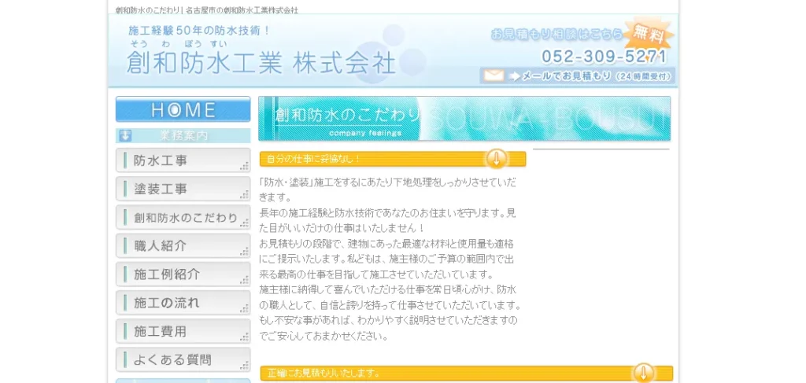806x383 pixels.
Task: Open the 防水工事 menu item
Action: [x=183, y=160]
